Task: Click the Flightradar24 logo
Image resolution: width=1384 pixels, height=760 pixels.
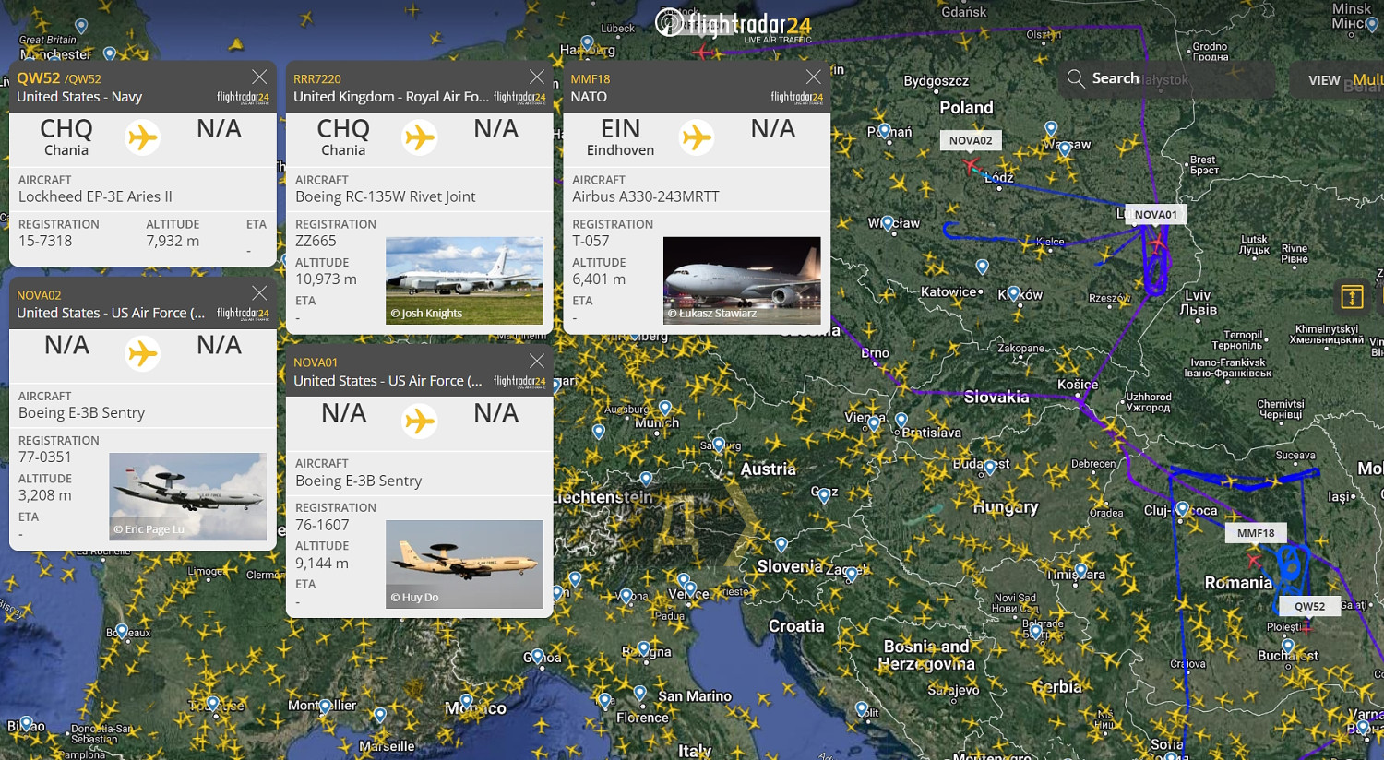Action: click(734, 25)
